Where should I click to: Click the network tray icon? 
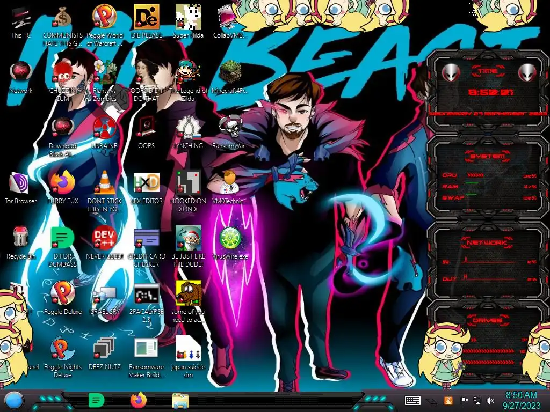(477, 400)
